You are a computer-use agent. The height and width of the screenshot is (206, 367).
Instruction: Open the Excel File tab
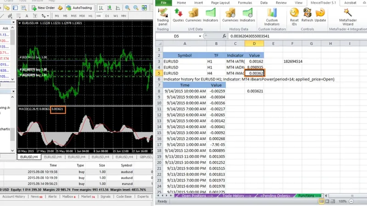[x=163, y=3]
